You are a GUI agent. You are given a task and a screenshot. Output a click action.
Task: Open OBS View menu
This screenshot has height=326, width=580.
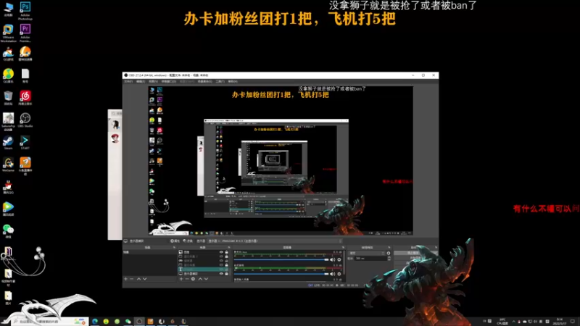point(153,81)
